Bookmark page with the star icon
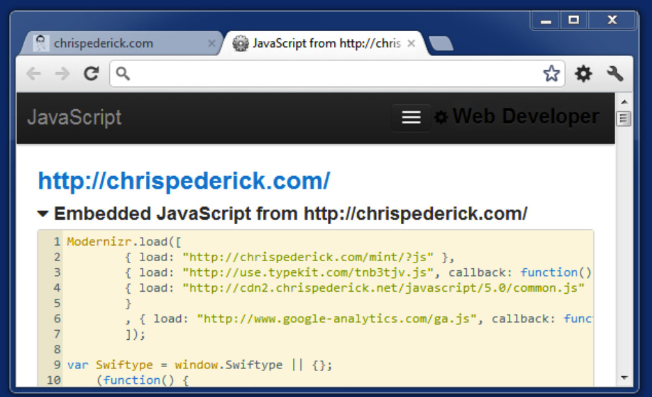The height and width of the screenshot is (397, 652). pos(551,74)
